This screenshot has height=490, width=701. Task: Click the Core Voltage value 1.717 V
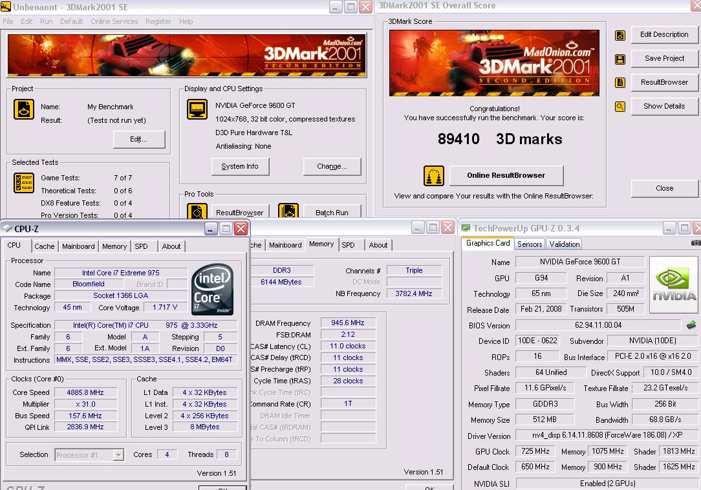click(165, 308)
